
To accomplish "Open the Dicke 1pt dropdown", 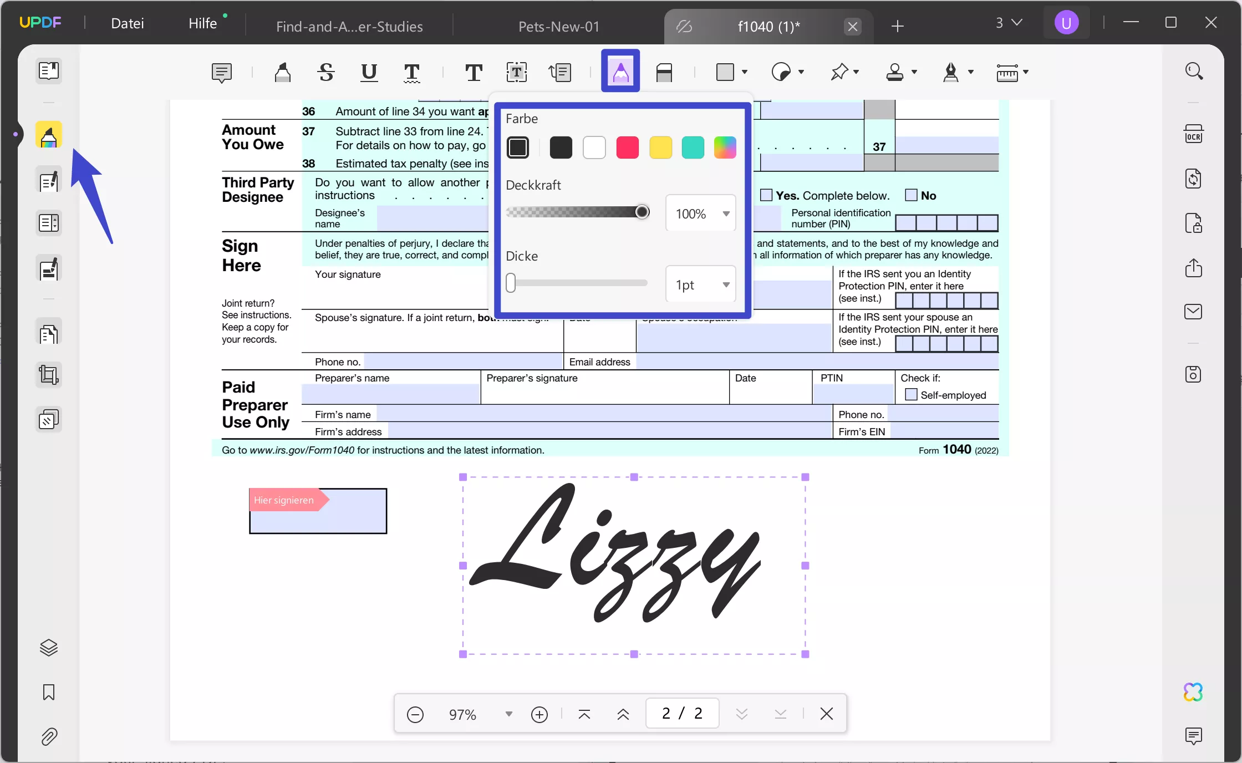I will coord(726,284).
